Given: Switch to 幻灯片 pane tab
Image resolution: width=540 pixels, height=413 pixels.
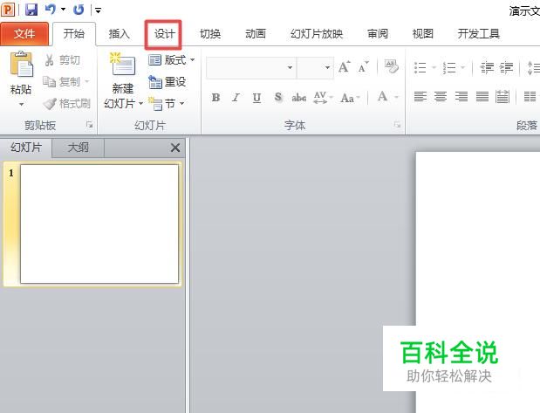Looking at the screenshot, I should click(x=26, y=148).
